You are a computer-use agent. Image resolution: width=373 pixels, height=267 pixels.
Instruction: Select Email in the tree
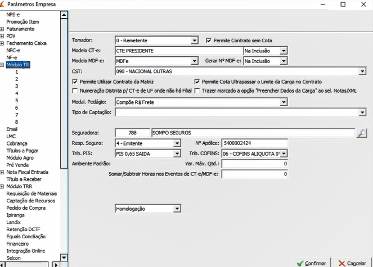pos(12,129)
